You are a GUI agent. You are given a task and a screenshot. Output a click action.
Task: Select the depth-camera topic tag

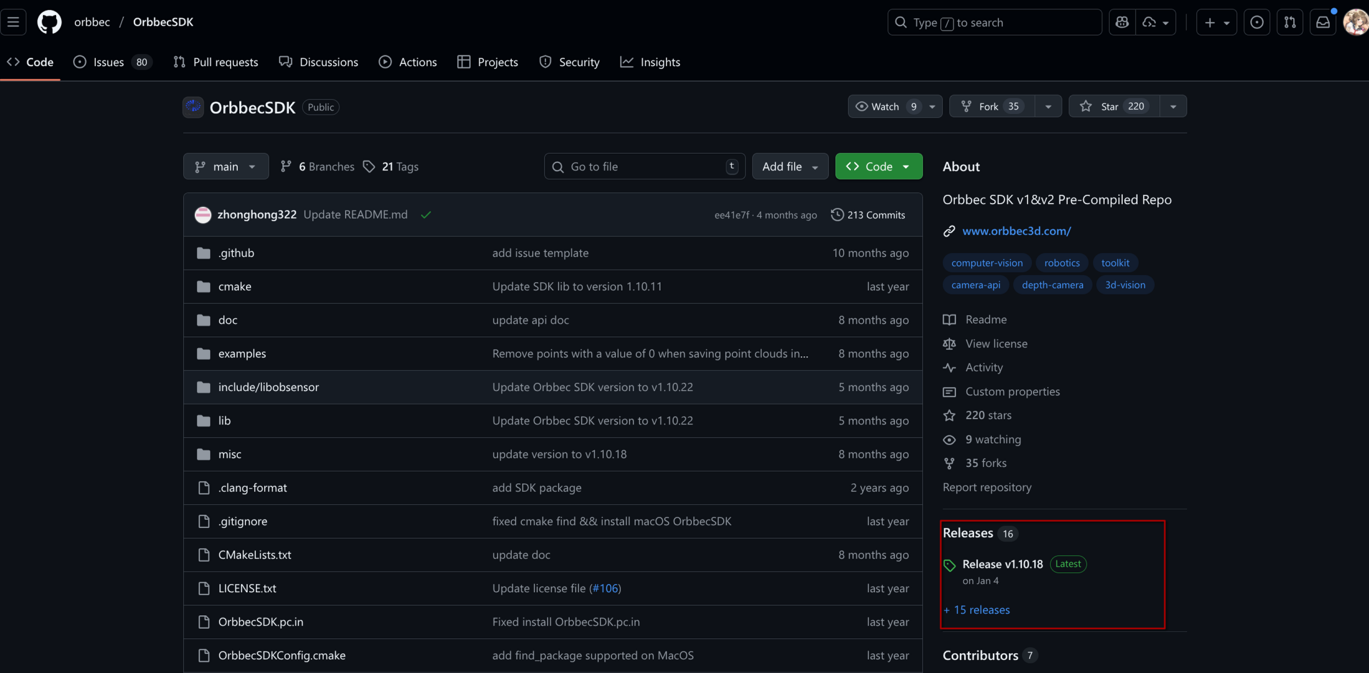coord(1052,285)
